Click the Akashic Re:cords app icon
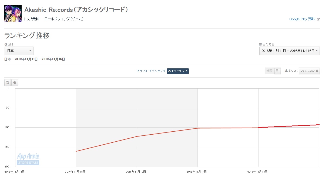This screenshot has height=175, width=322. [13, 13]
